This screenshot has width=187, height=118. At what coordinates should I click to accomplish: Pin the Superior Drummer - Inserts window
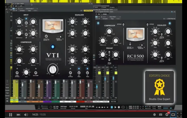click(x=172, y=12)
